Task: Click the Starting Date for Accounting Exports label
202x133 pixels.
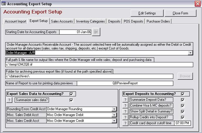Action: (32, 32)
